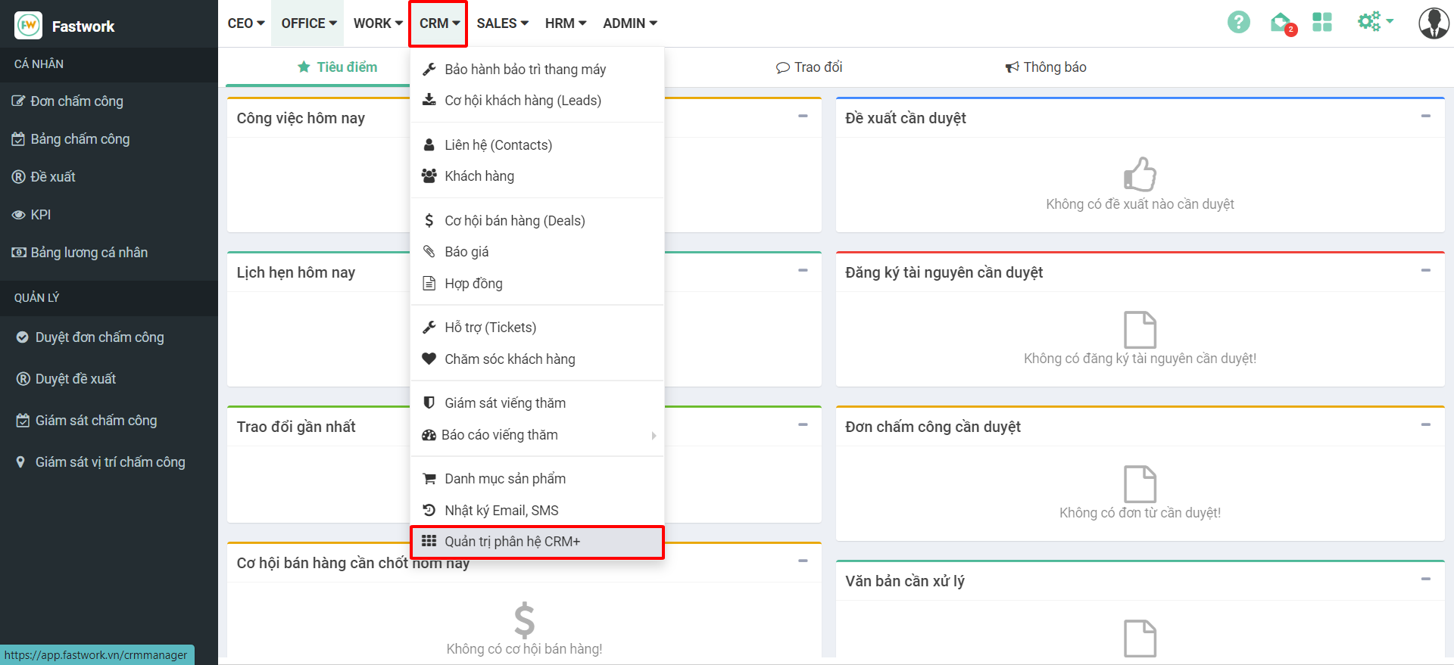Click the Hợp đồng document icon
Screen dimensions: 1454x665
click(x=429, y=284)
